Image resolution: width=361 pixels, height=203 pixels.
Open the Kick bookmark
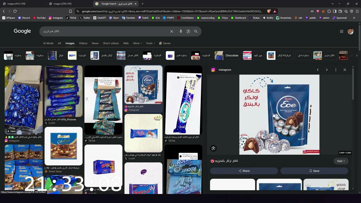[x=156, y=18]
